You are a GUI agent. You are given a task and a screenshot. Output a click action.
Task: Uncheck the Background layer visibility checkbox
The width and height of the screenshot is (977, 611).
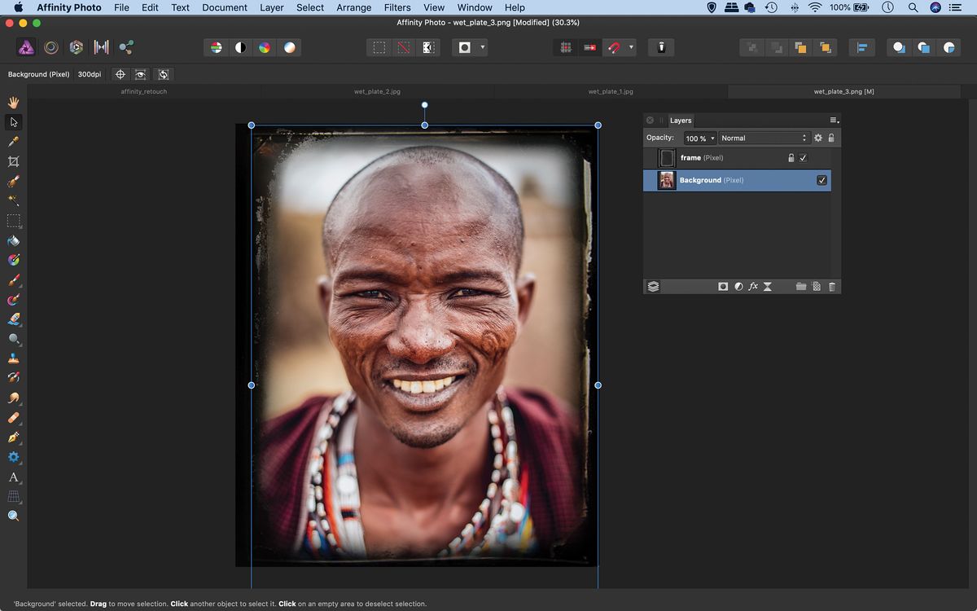[820, 180]
